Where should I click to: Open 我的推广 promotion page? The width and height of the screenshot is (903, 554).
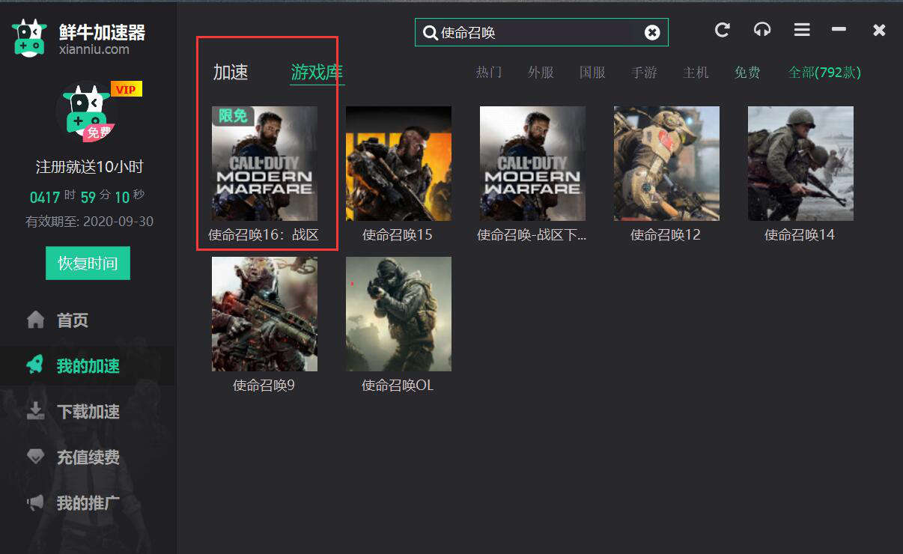pos(88,503)
